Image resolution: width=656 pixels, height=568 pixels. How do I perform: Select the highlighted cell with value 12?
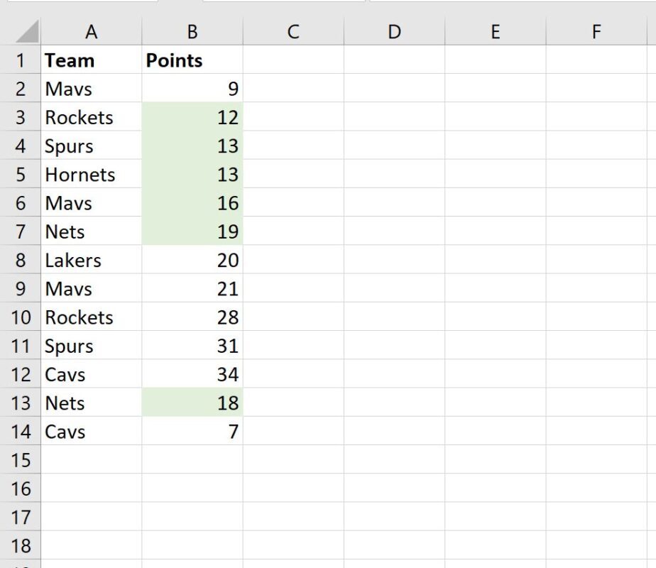[x=192, y=117]
